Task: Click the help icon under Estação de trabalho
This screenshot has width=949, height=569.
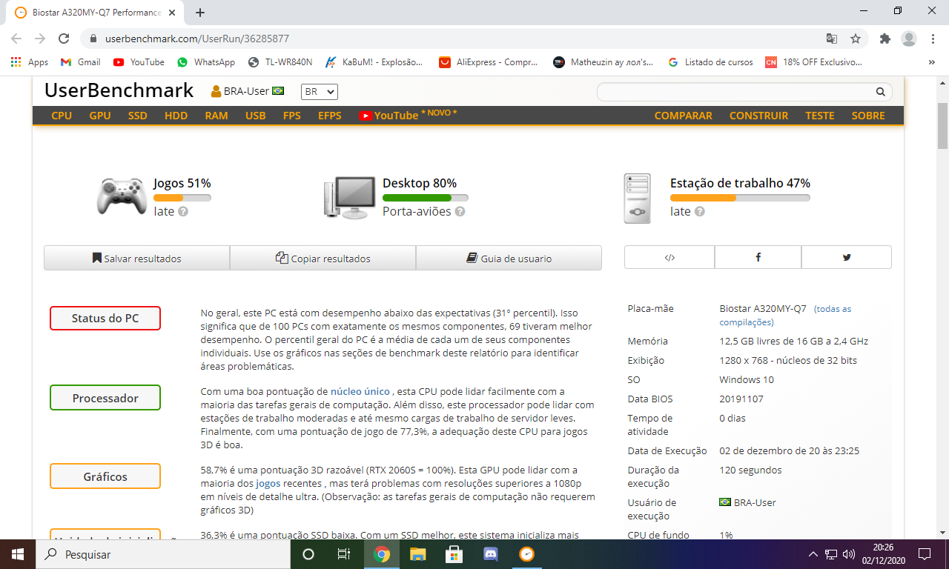Action: (699, 212)
